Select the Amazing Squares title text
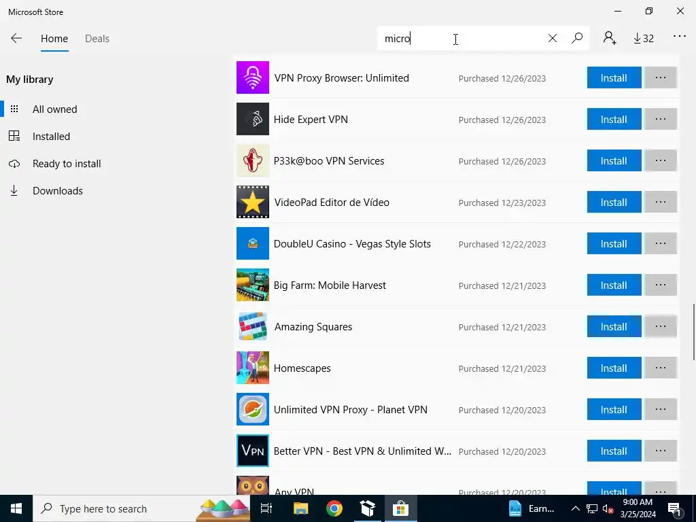Screen dimensions: 696x522 pyautogui.click(x=313, y=327)
